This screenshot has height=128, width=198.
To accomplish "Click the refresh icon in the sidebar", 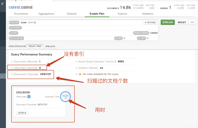I will [2, 4].
